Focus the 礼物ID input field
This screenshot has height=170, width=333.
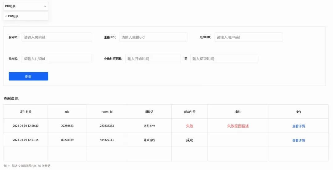[x=57, y=59]
